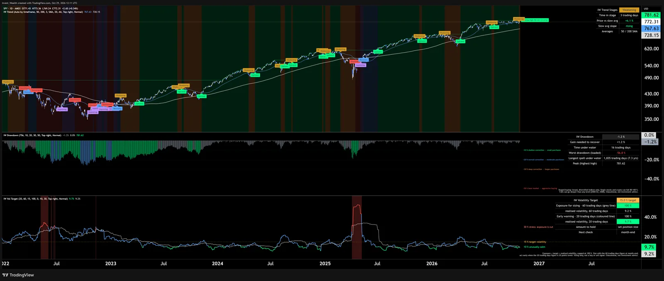Select the IW Drawdown indicator legend

(44, 135)
